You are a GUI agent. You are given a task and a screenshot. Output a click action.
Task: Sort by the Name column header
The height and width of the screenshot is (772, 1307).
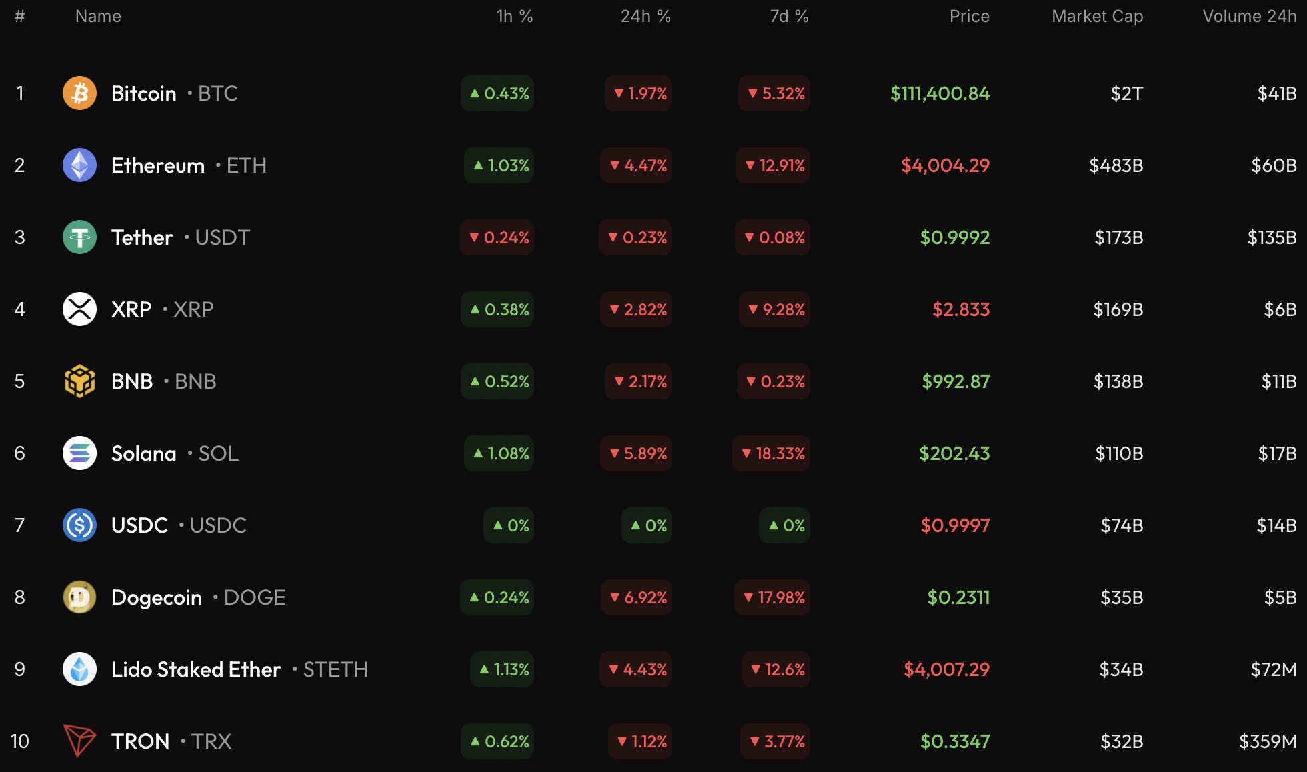pos(98,16)
